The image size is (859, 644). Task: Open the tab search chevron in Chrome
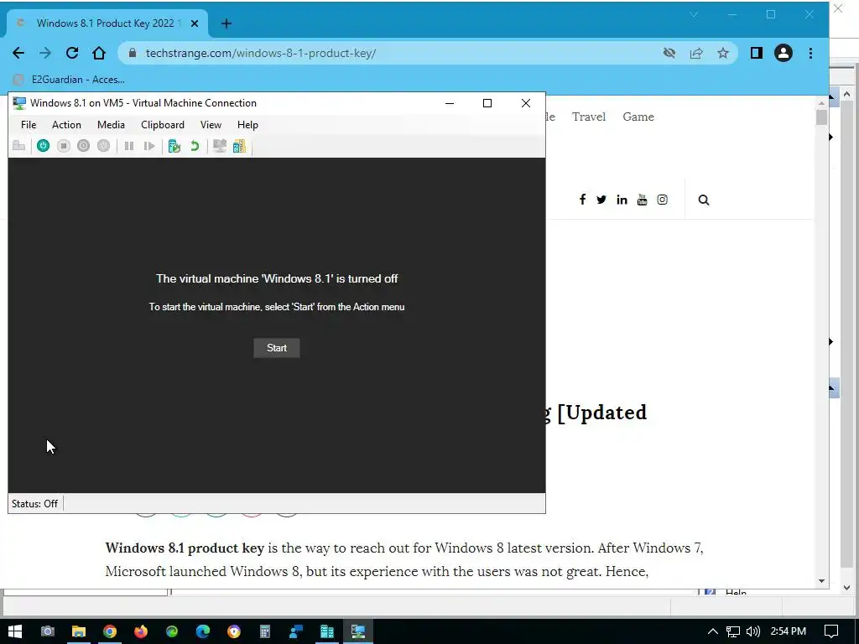[694, 15]
